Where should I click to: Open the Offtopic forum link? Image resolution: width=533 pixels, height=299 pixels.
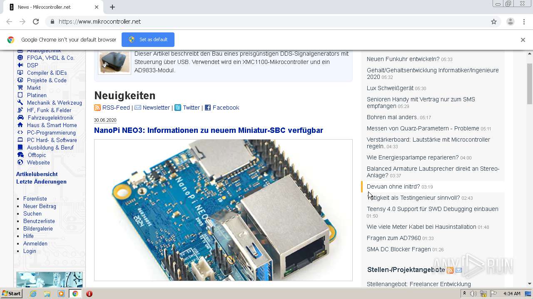click(x=37, y=155)
